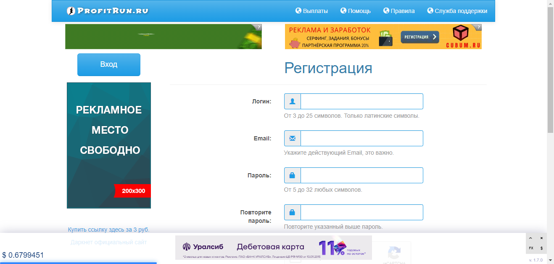Click the globe icon beside Служба поддержки

[430, 11]
